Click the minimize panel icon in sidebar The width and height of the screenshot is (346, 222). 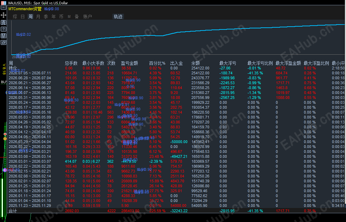click(4, 7)
